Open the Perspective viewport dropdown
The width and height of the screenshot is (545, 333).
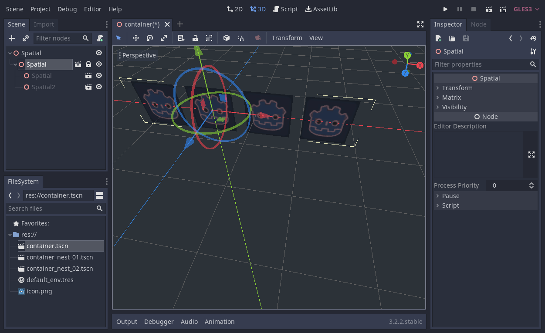tap(138, 55)
